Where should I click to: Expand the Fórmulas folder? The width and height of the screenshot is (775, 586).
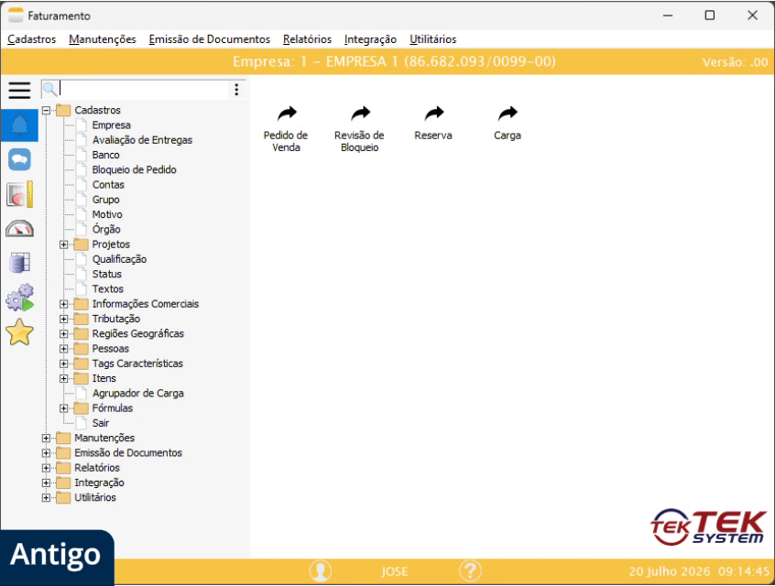tap(63, 408)
